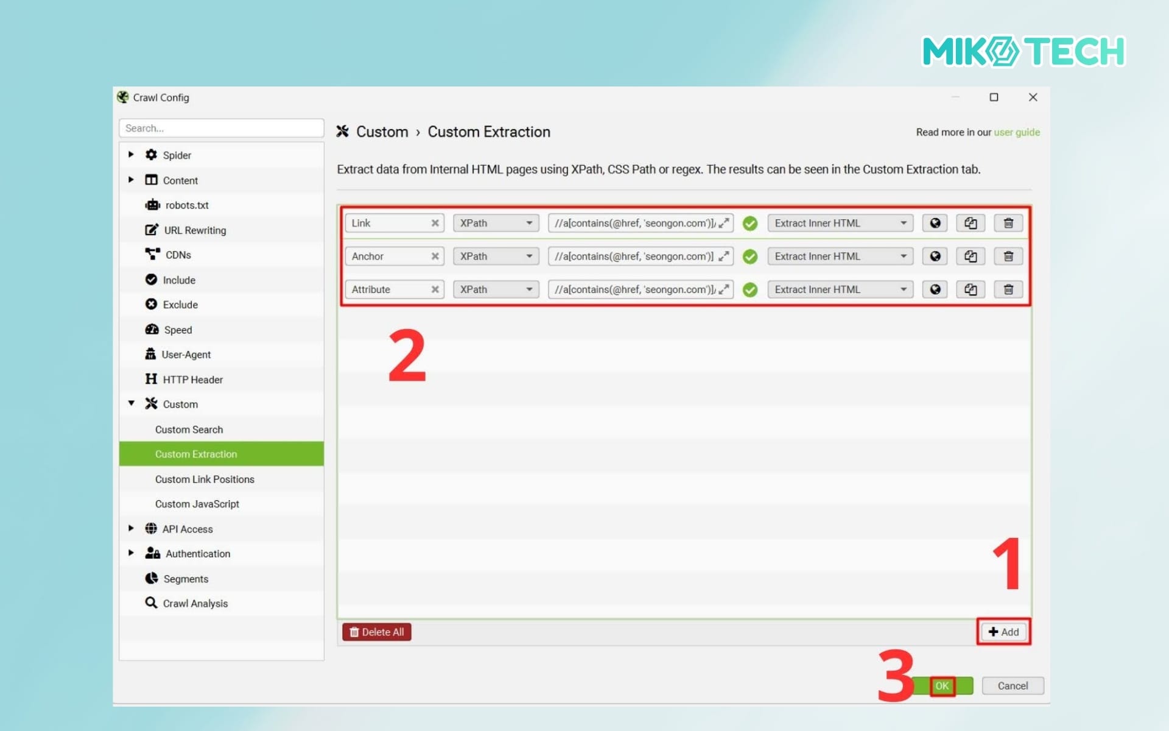Clear the Anchor name field with the X icon
Viewport: 1169px width, 731px height.
435,256
